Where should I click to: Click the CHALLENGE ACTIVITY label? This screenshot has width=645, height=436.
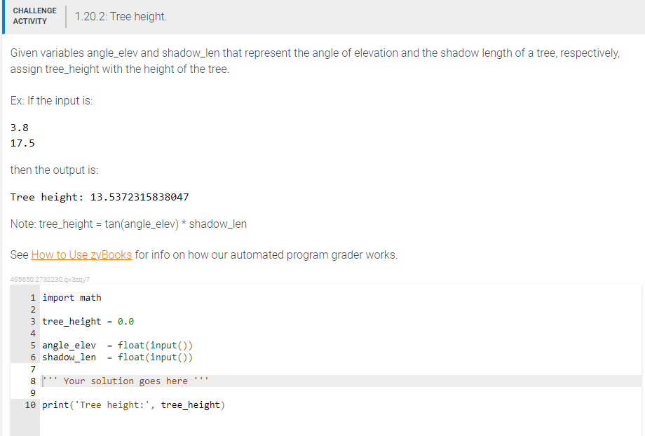[x=34, y=15]
